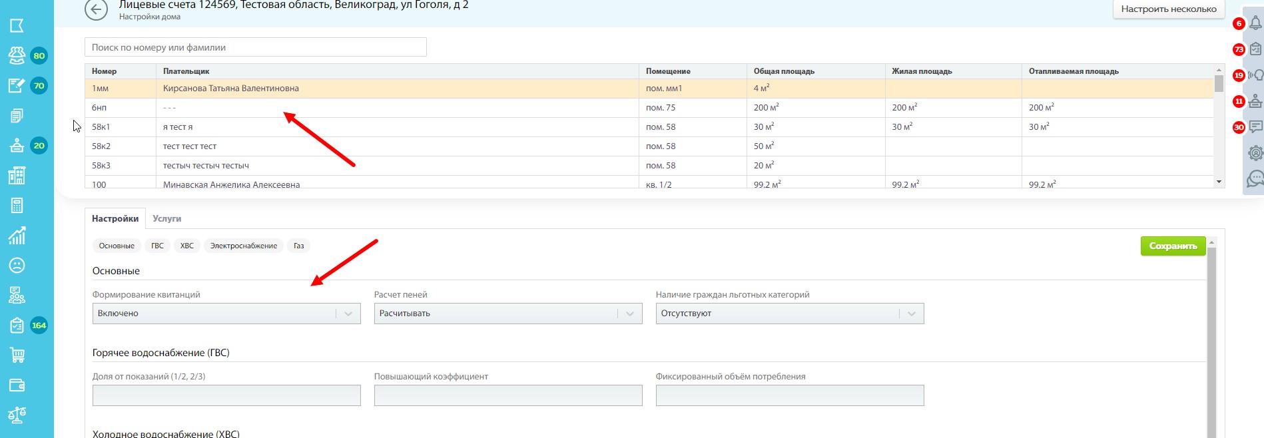1264x438 pixels.
Task: Open the notifications bell icon
Action: coord(1255,23)
